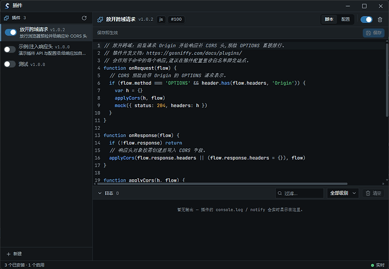The image size is (389, 269).
Task: Click the js language badge
Action: click(x=161, y=19)
